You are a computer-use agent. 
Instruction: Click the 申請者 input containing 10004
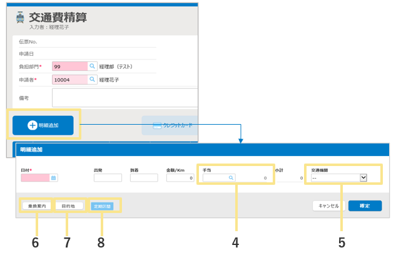click(x=69, y=80)
